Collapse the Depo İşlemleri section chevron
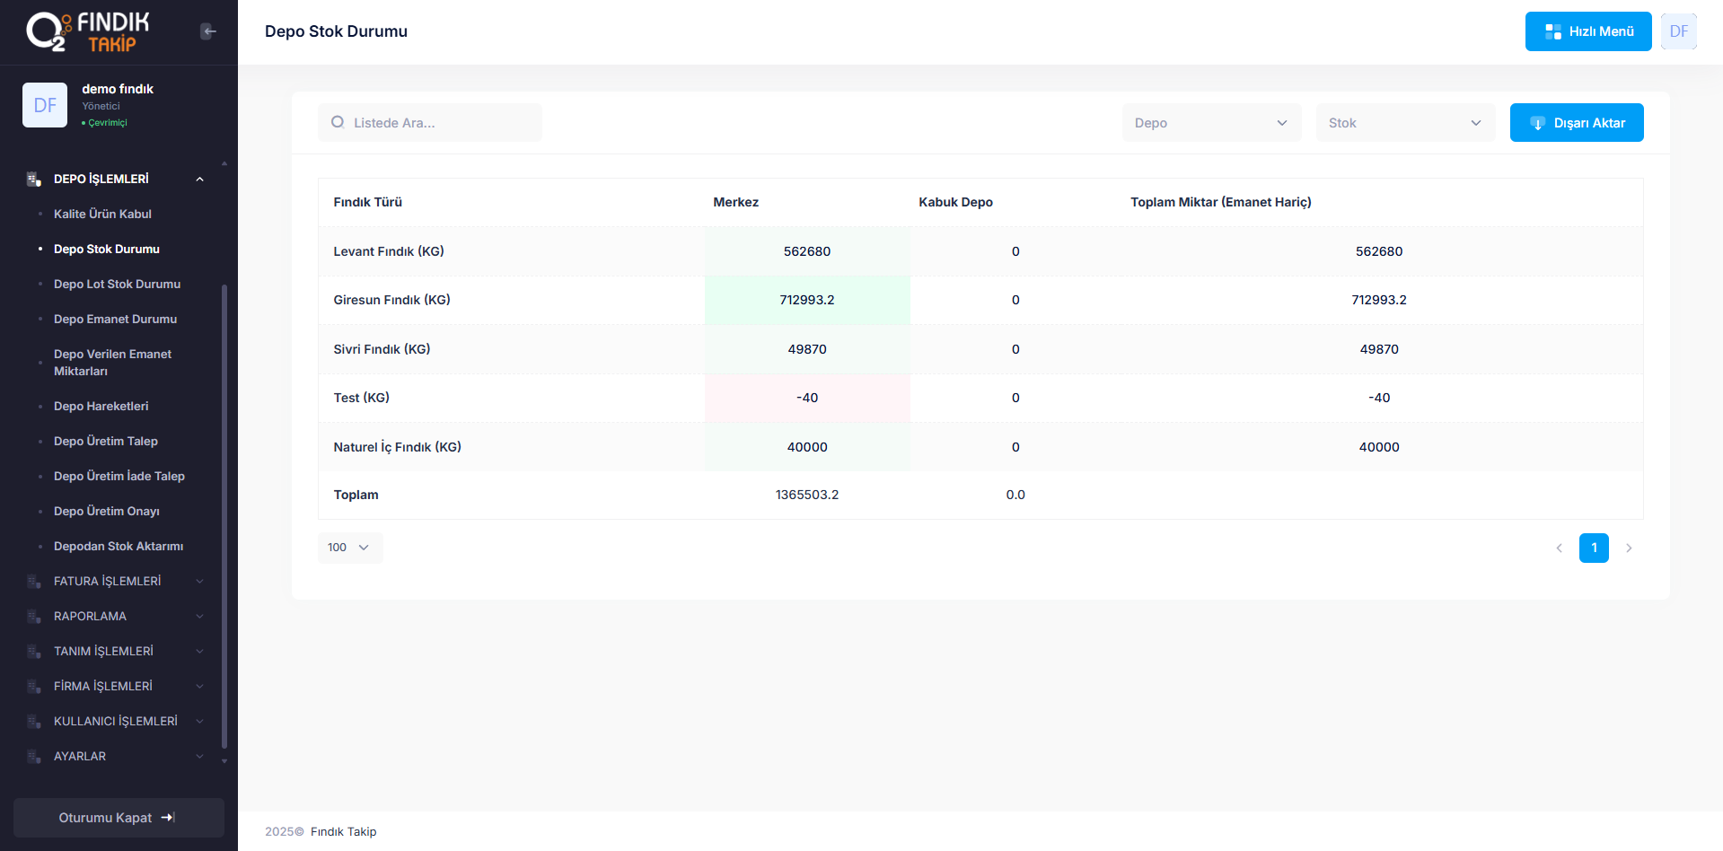This screenshot has width=1723, height=851. tap(199, 179)
